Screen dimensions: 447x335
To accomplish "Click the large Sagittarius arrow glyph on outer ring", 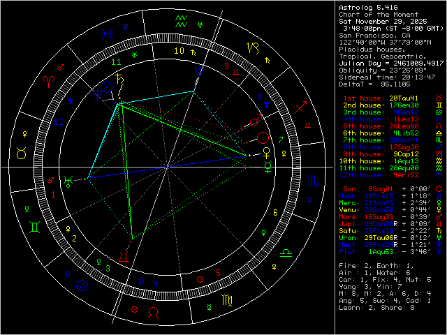I will coord(301,107).
